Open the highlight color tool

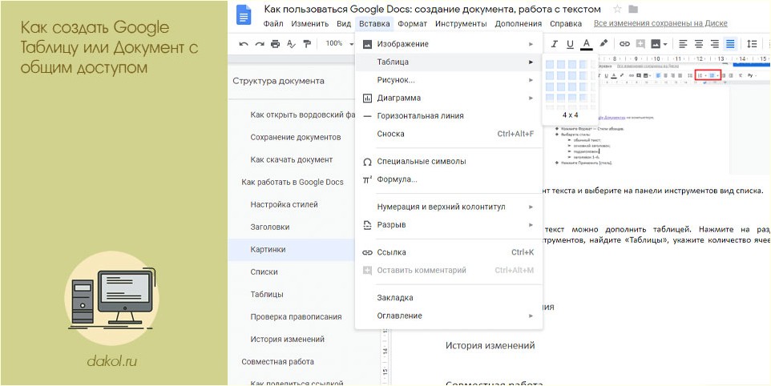[603, 44]
